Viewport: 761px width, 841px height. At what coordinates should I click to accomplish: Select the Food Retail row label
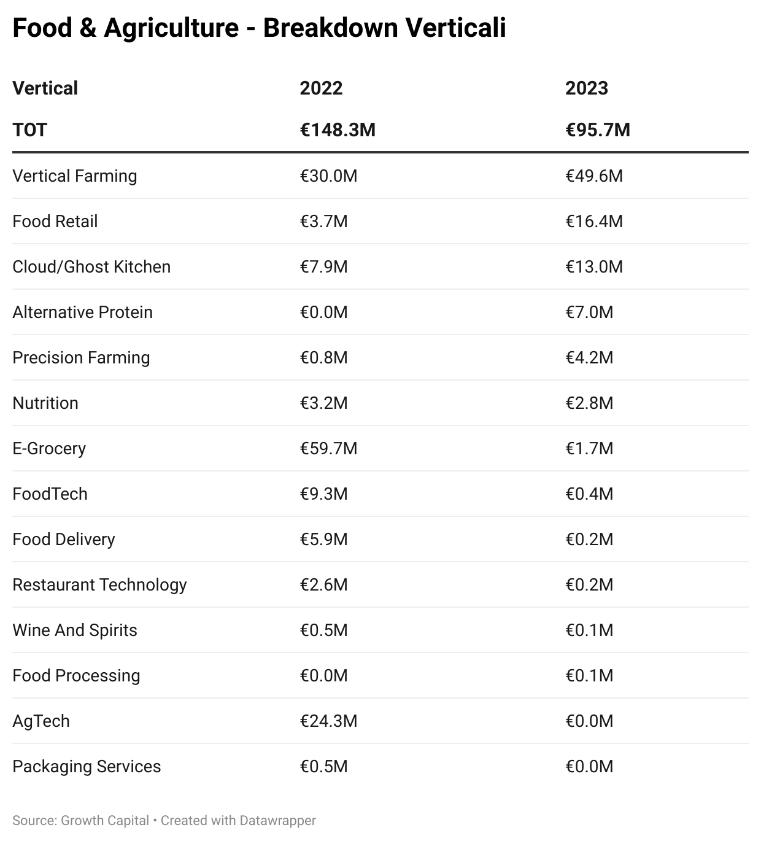[55, 222]
